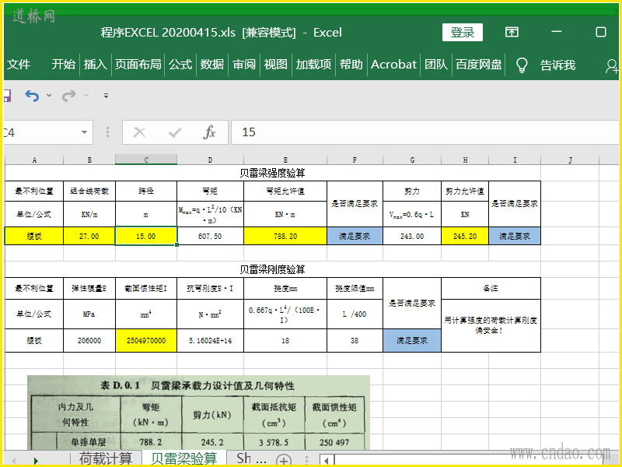Click the Cancel entry X icon
Viewport: 622px width, 467px height.
140,132
